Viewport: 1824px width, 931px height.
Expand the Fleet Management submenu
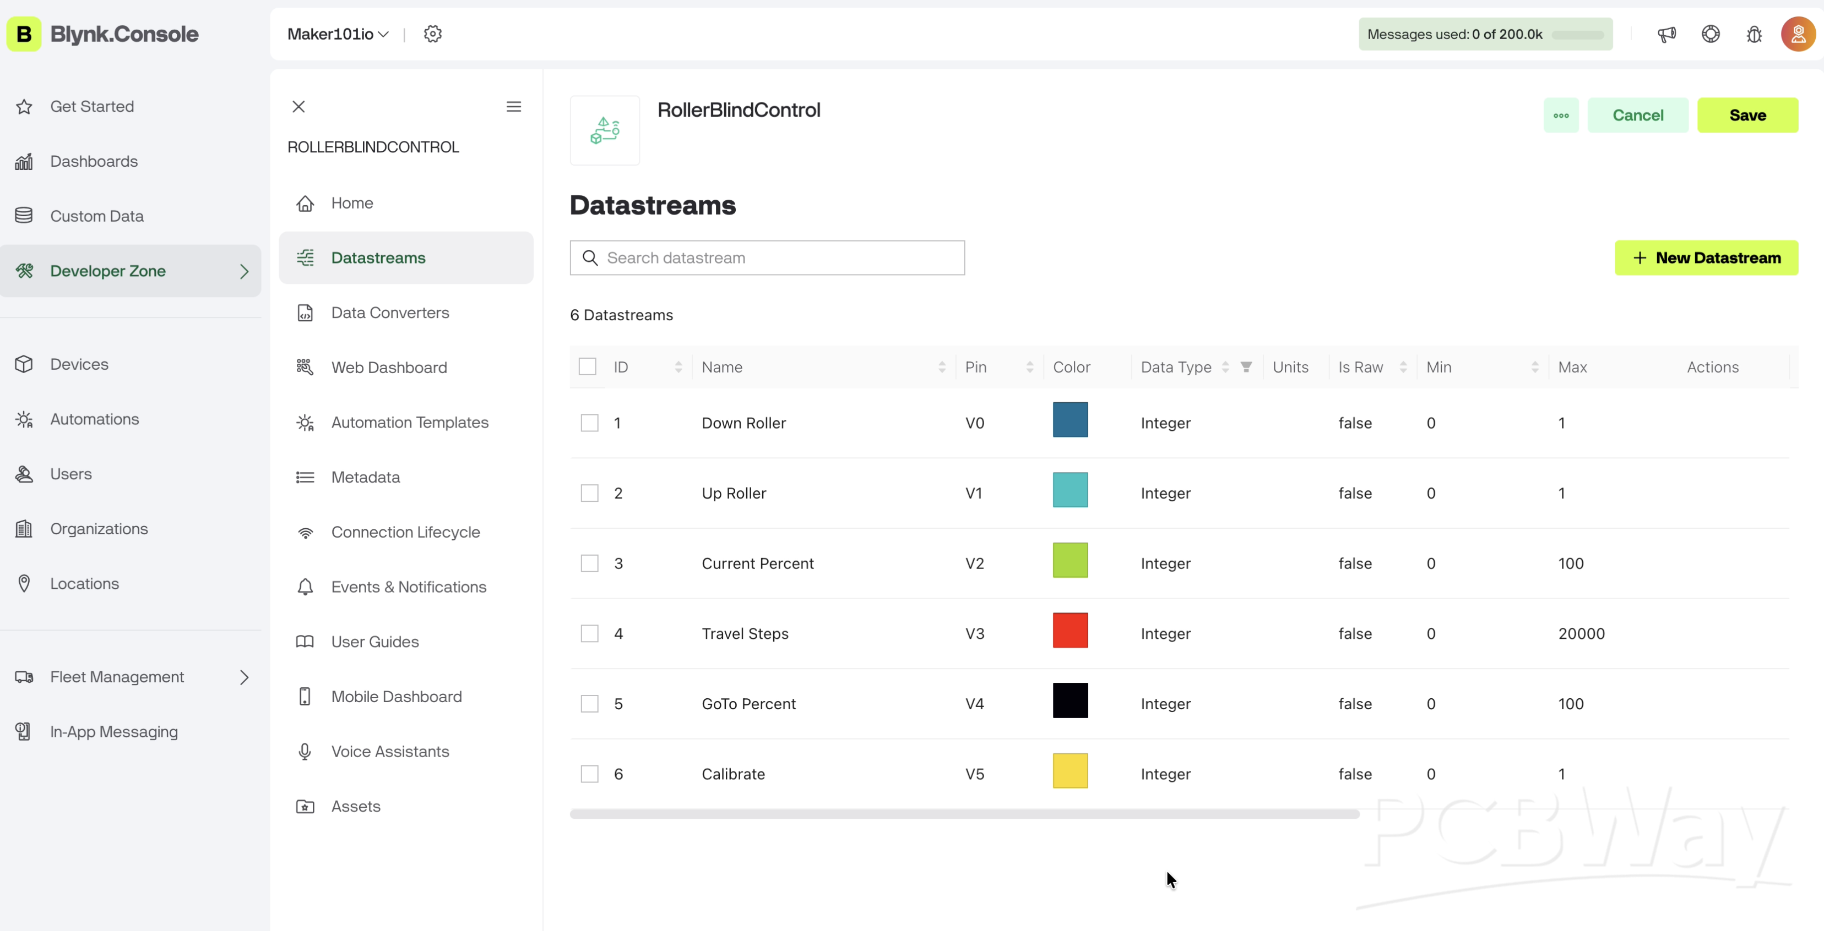click(x=245, y=677)
